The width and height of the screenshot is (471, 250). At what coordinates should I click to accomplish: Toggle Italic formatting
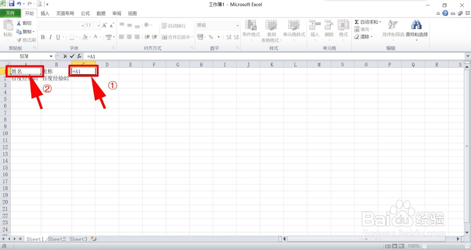50,37
